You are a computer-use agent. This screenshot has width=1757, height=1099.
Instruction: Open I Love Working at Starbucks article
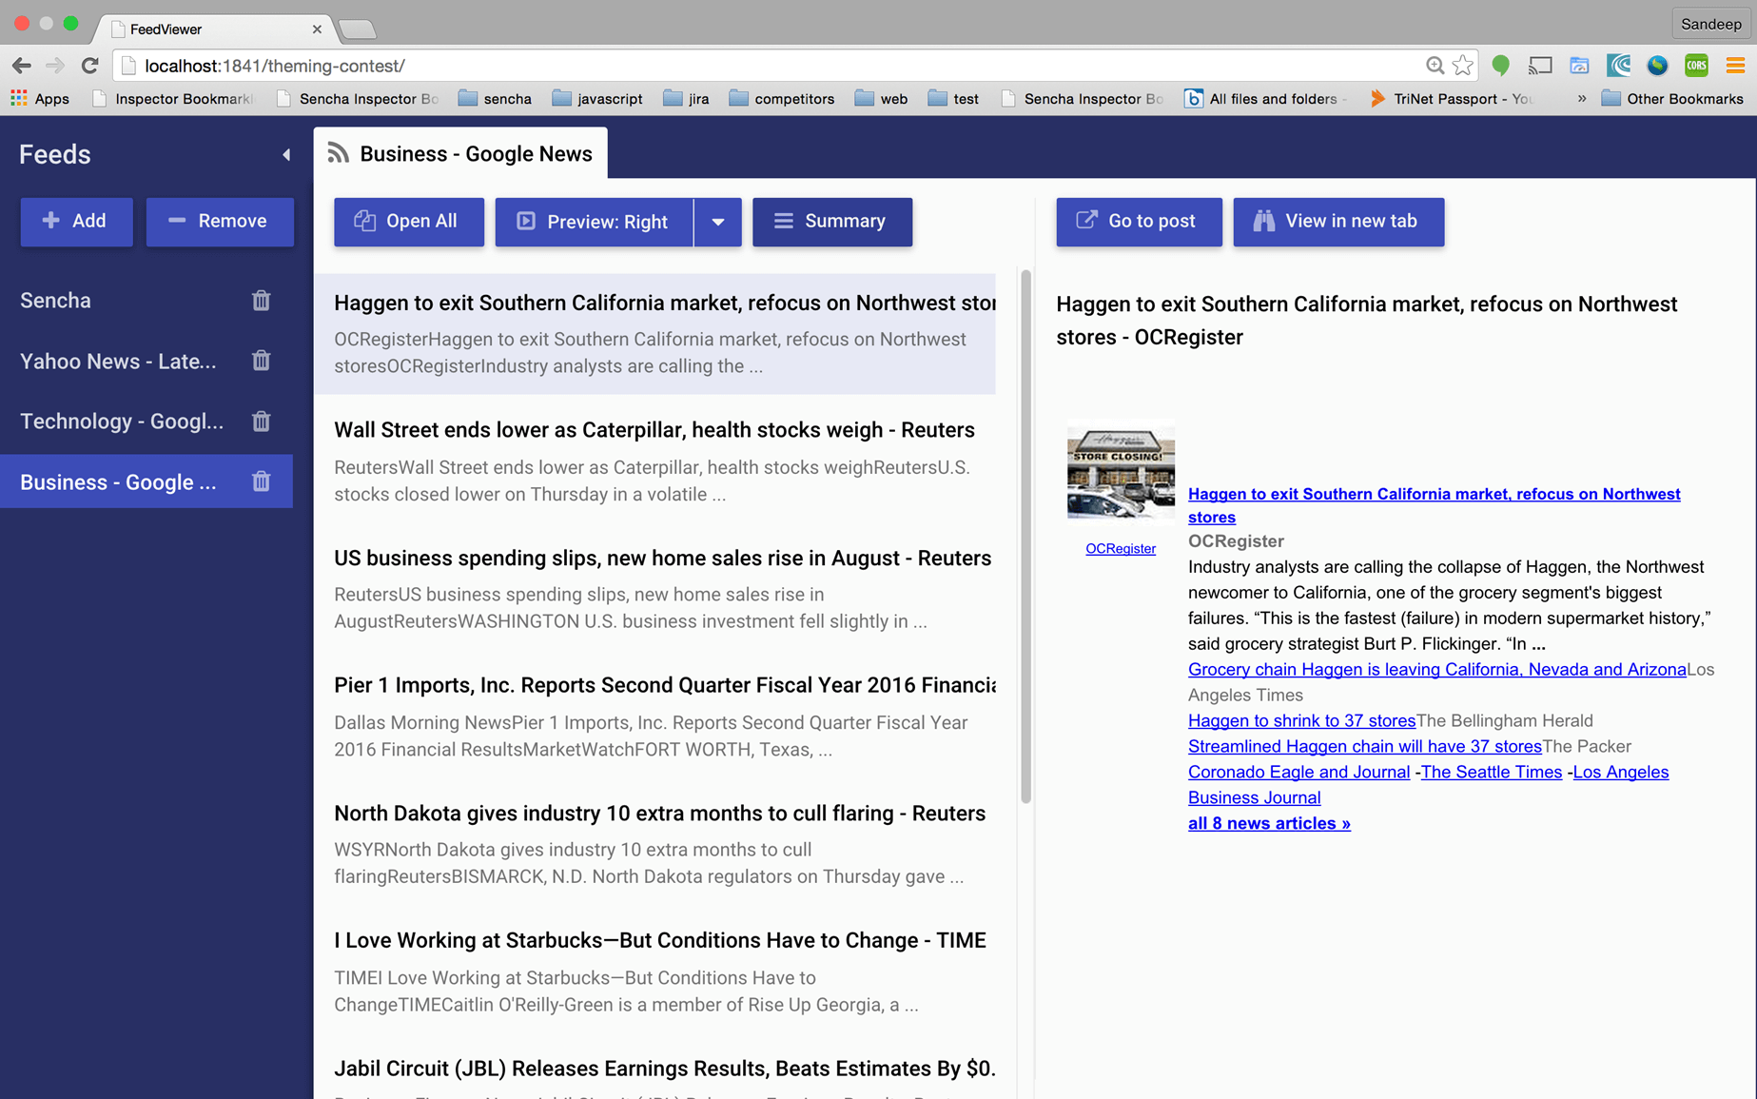654,971
